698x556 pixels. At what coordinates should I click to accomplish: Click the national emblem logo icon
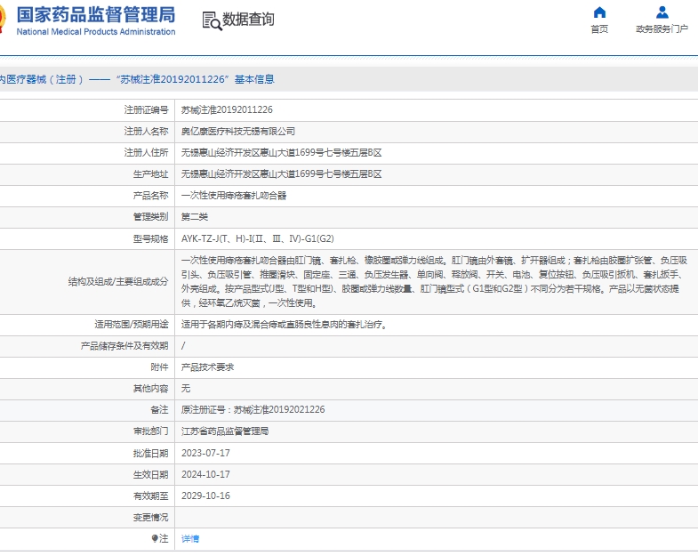pos(4,21)
